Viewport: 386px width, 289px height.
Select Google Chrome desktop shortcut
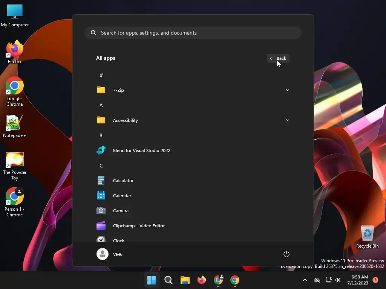coord(15,92)
